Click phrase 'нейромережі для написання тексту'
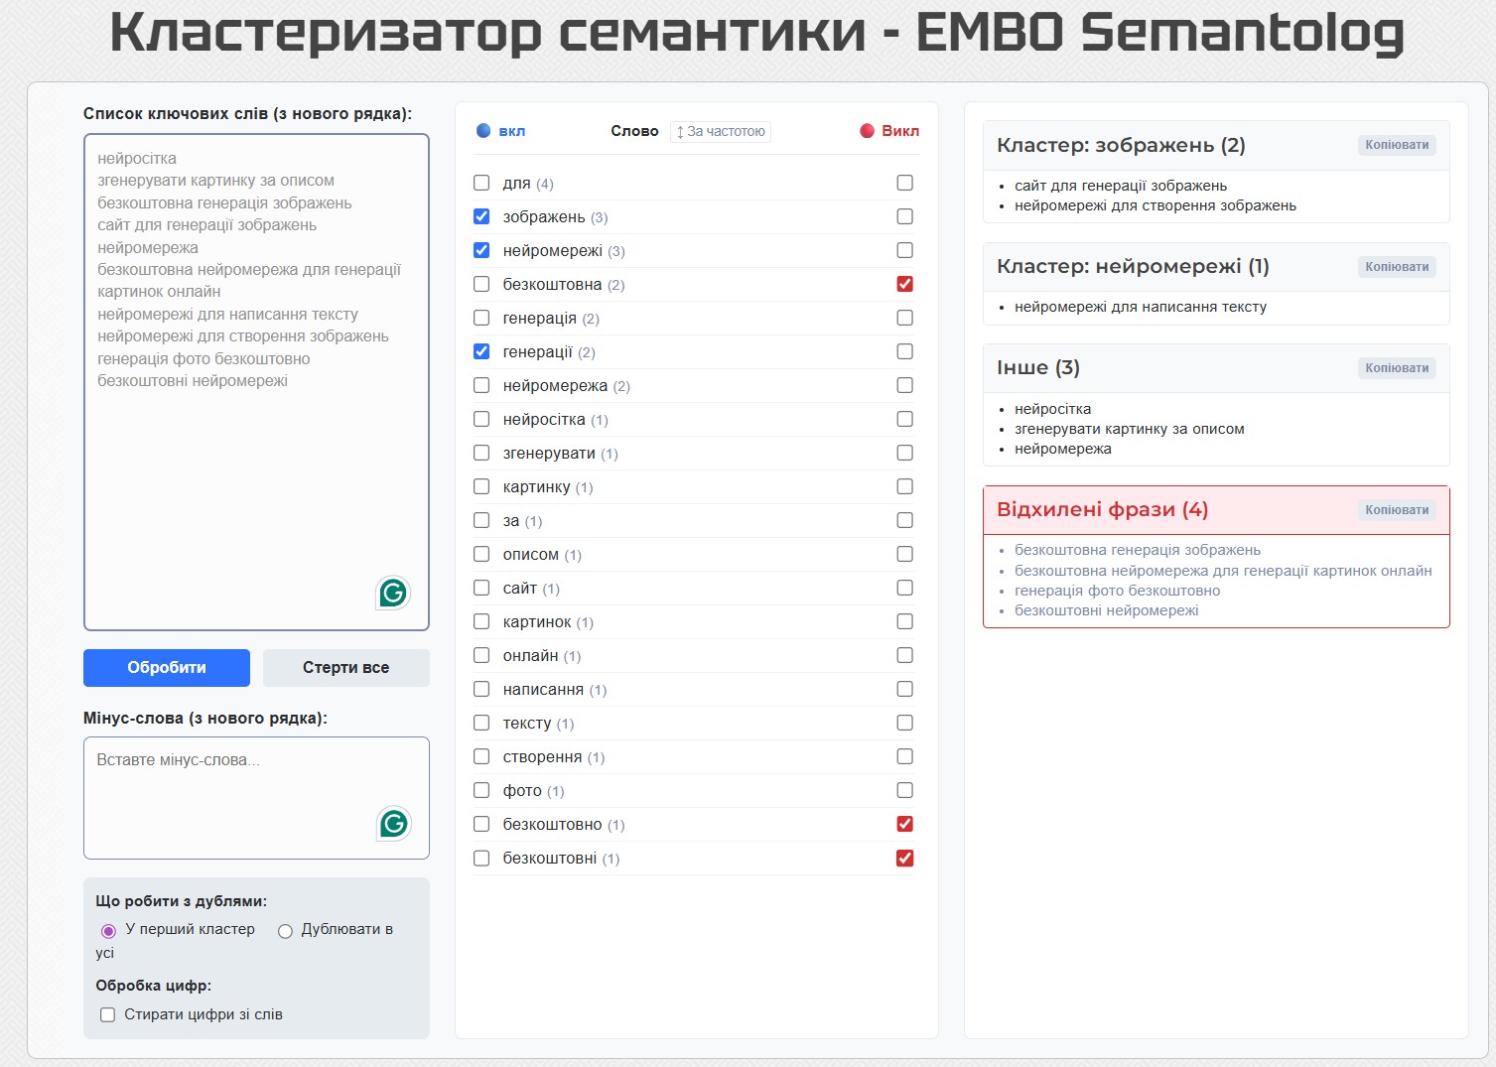The height and width of the screenshot is (1067, 1496). coord(1141,307)
